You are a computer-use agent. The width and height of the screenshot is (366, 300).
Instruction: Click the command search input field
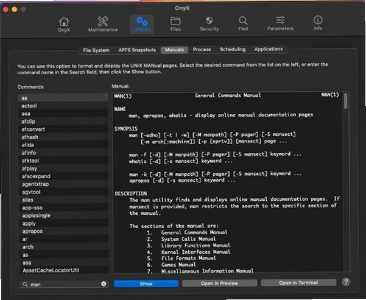pyautogui.click(x=64, y=284)
